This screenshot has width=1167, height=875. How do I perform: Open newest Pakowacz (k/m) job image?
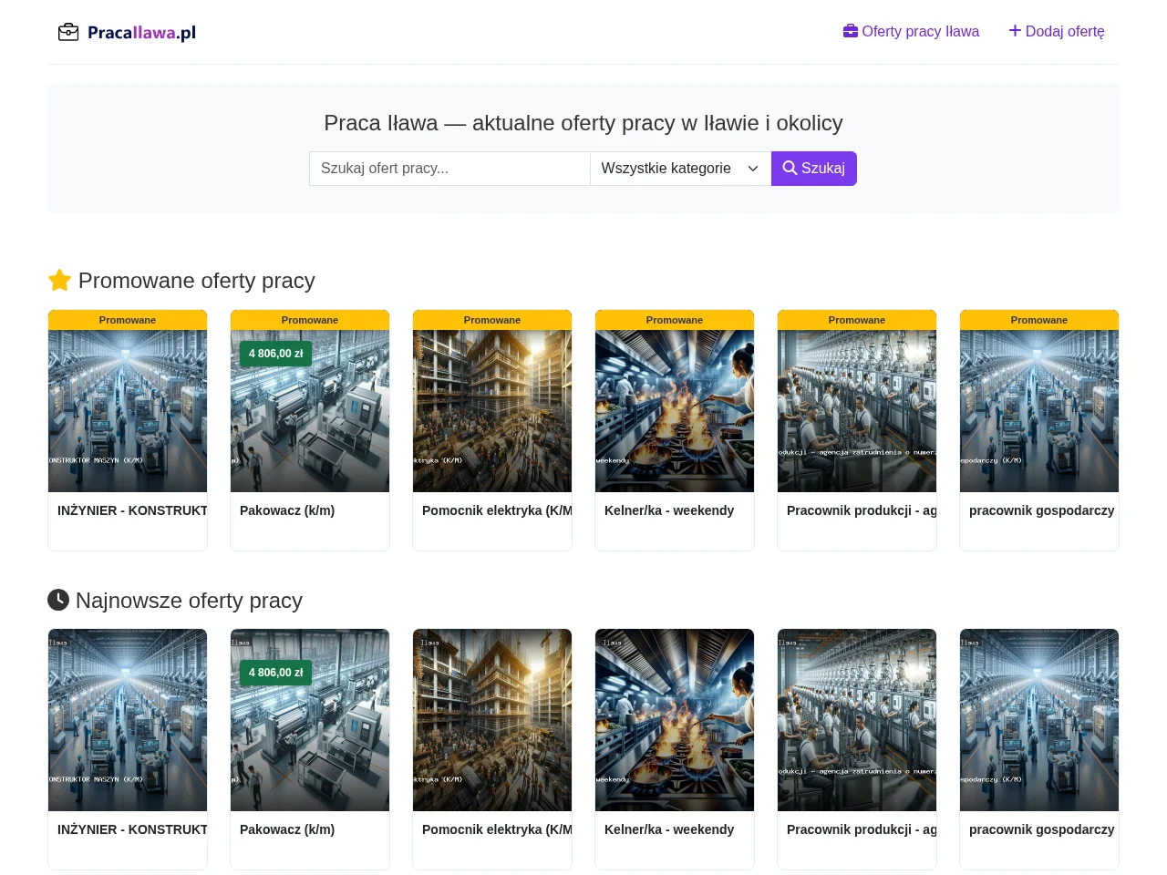tap(310, 720)
